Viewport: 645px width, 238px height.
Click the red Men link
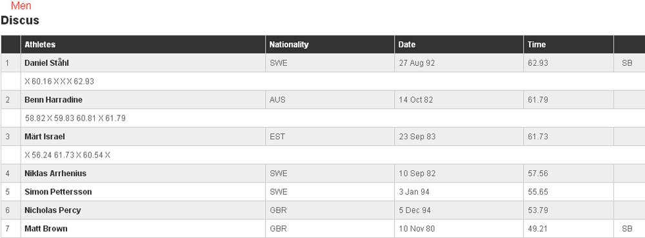pos(21,6)
